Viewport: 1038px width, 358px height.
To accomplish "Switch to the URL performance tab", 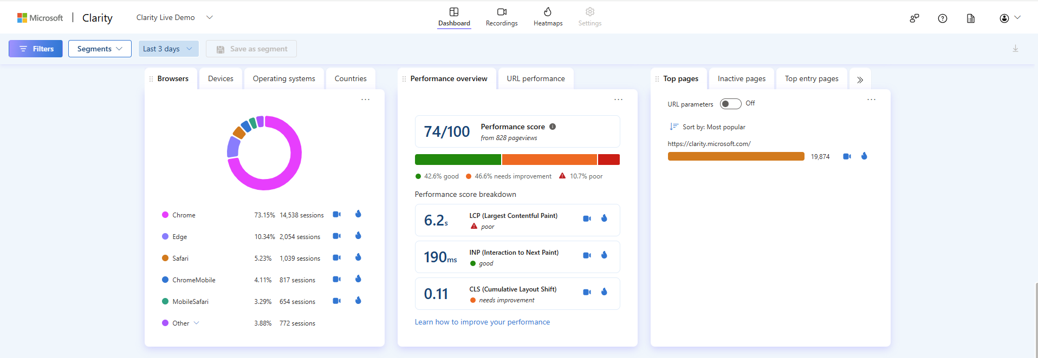I will pos(535,78).
